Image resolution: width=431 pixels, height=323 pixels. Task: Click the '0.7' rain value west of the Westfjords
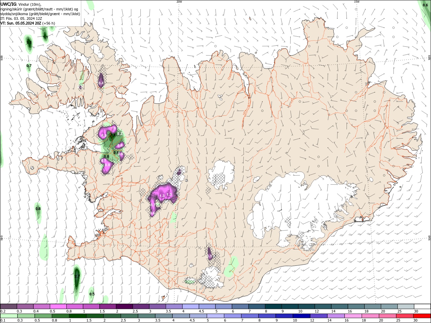point(29,66)
